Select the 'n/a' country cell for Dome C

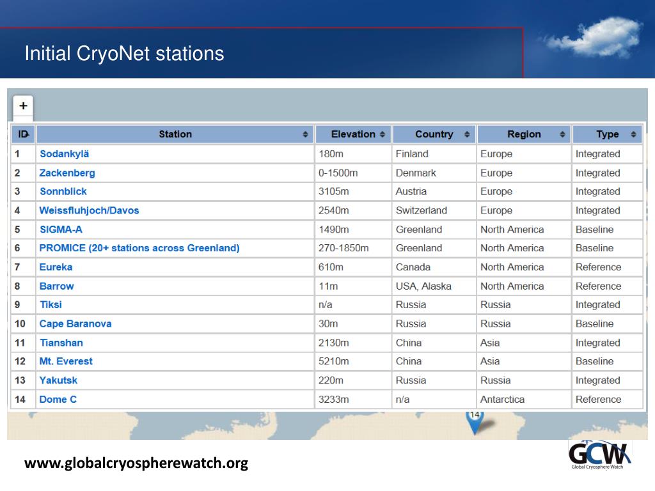click(x=434, y=399)
